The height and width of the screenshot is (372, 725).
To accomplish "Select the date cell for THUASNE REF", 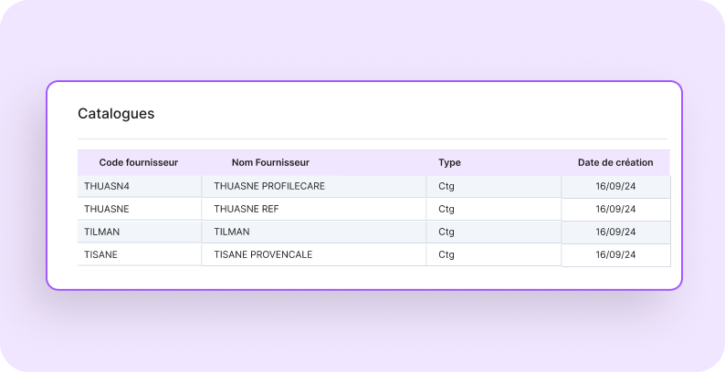I will (x=615, y=209).
